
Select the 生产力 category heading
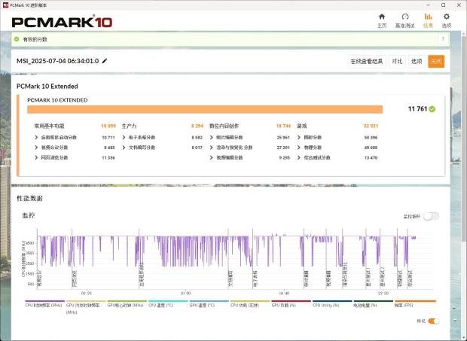click(130, 126)
